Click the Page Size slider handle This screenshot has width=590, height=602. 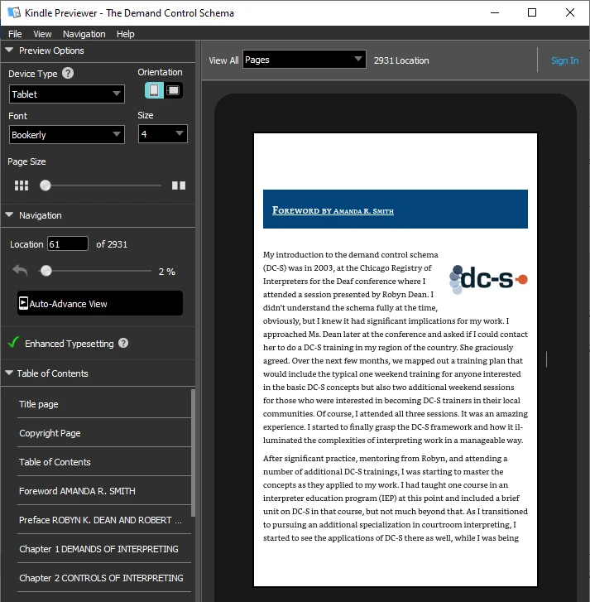pyautogui.click(x=46, y=185)
